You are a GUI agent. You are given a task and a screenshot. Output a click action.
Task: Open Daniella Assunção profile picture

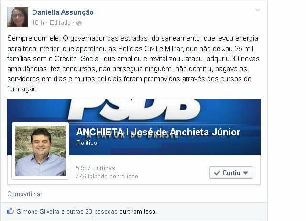[x=18, y=17]
